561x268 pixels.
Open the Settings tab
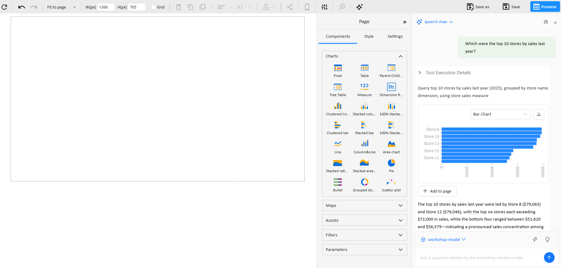[395, 37]
